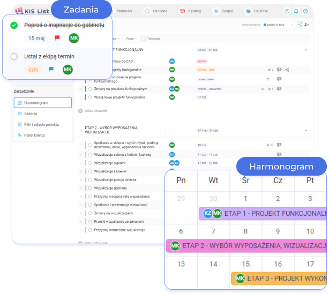Viewport: 329px width, 294px height.
Task: Uncheck completed task Poproś o inspiracje do gabinetu
Action: 14,25
